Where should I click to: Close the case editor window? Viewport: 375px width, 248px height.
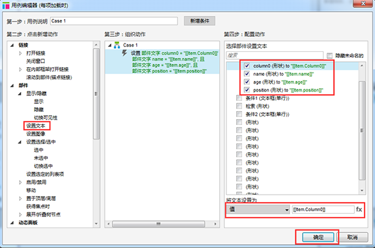[362, 3]
